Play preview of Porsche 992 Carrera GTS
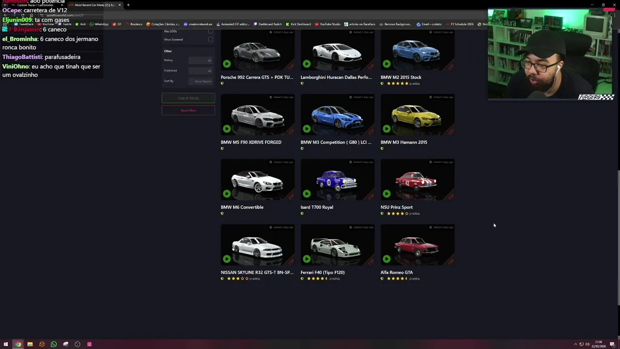The image size is (620, 349). (227, 63)
